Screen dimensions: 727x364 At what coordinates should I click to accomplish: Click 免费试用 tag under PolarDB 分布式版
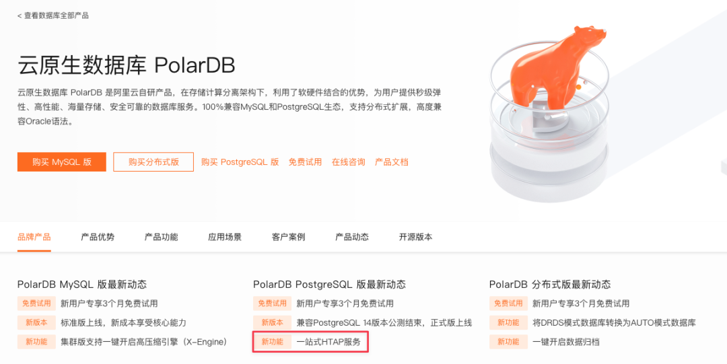tap(508, 303)
